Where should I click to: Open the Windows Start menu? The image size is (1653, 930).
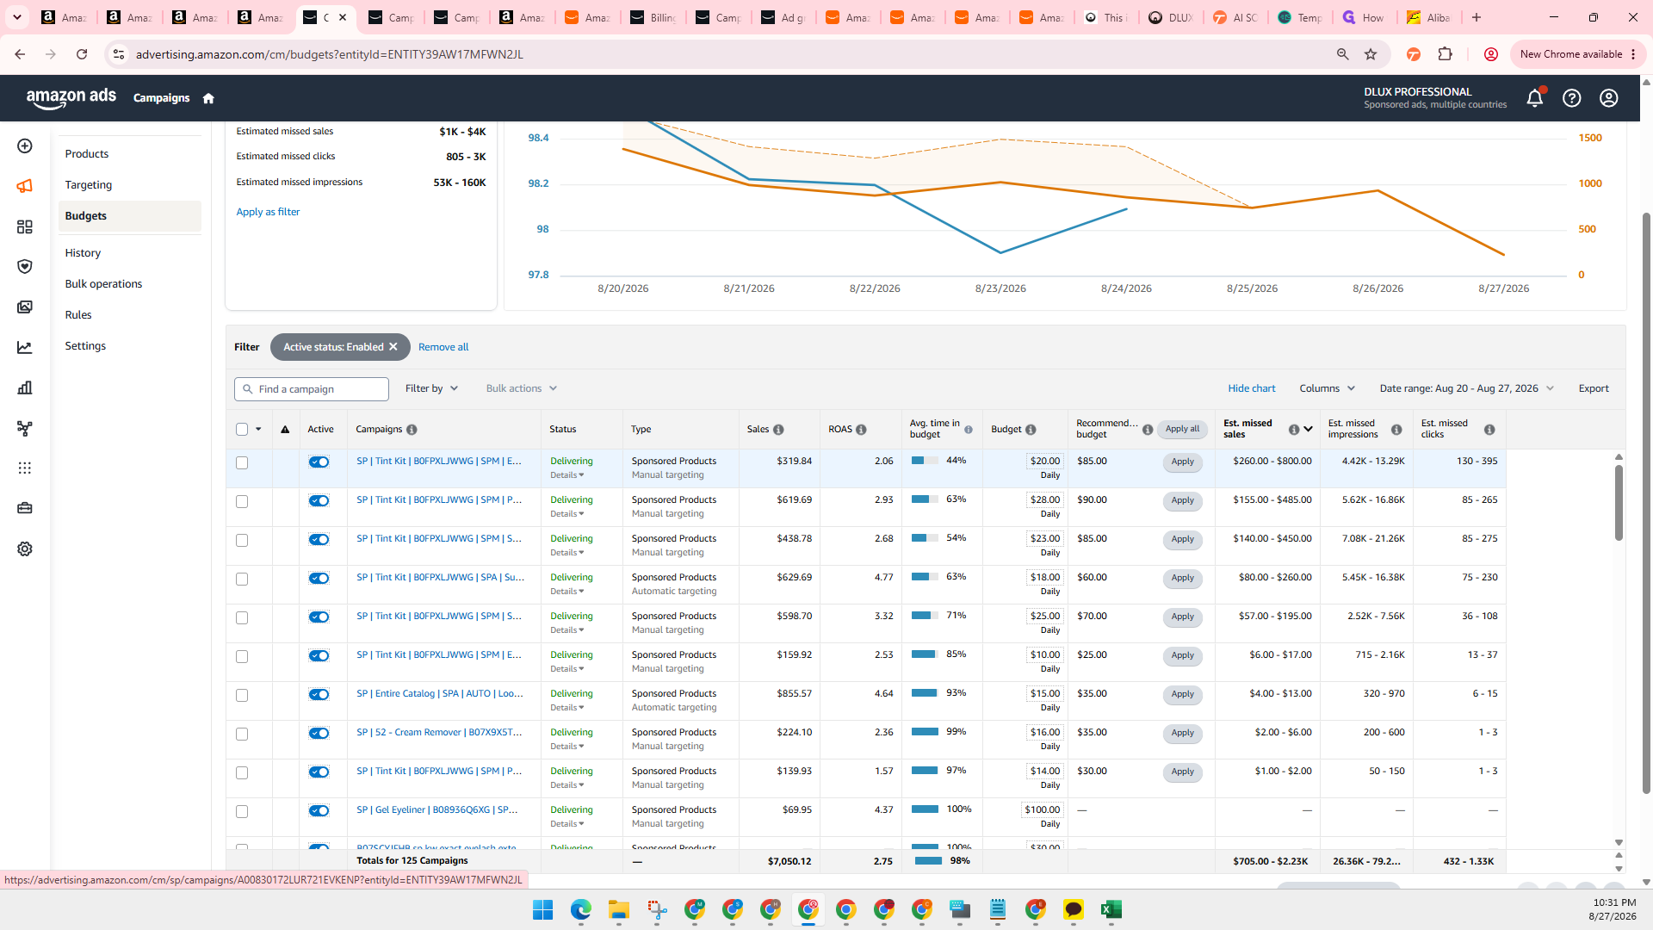pos(543,910)
